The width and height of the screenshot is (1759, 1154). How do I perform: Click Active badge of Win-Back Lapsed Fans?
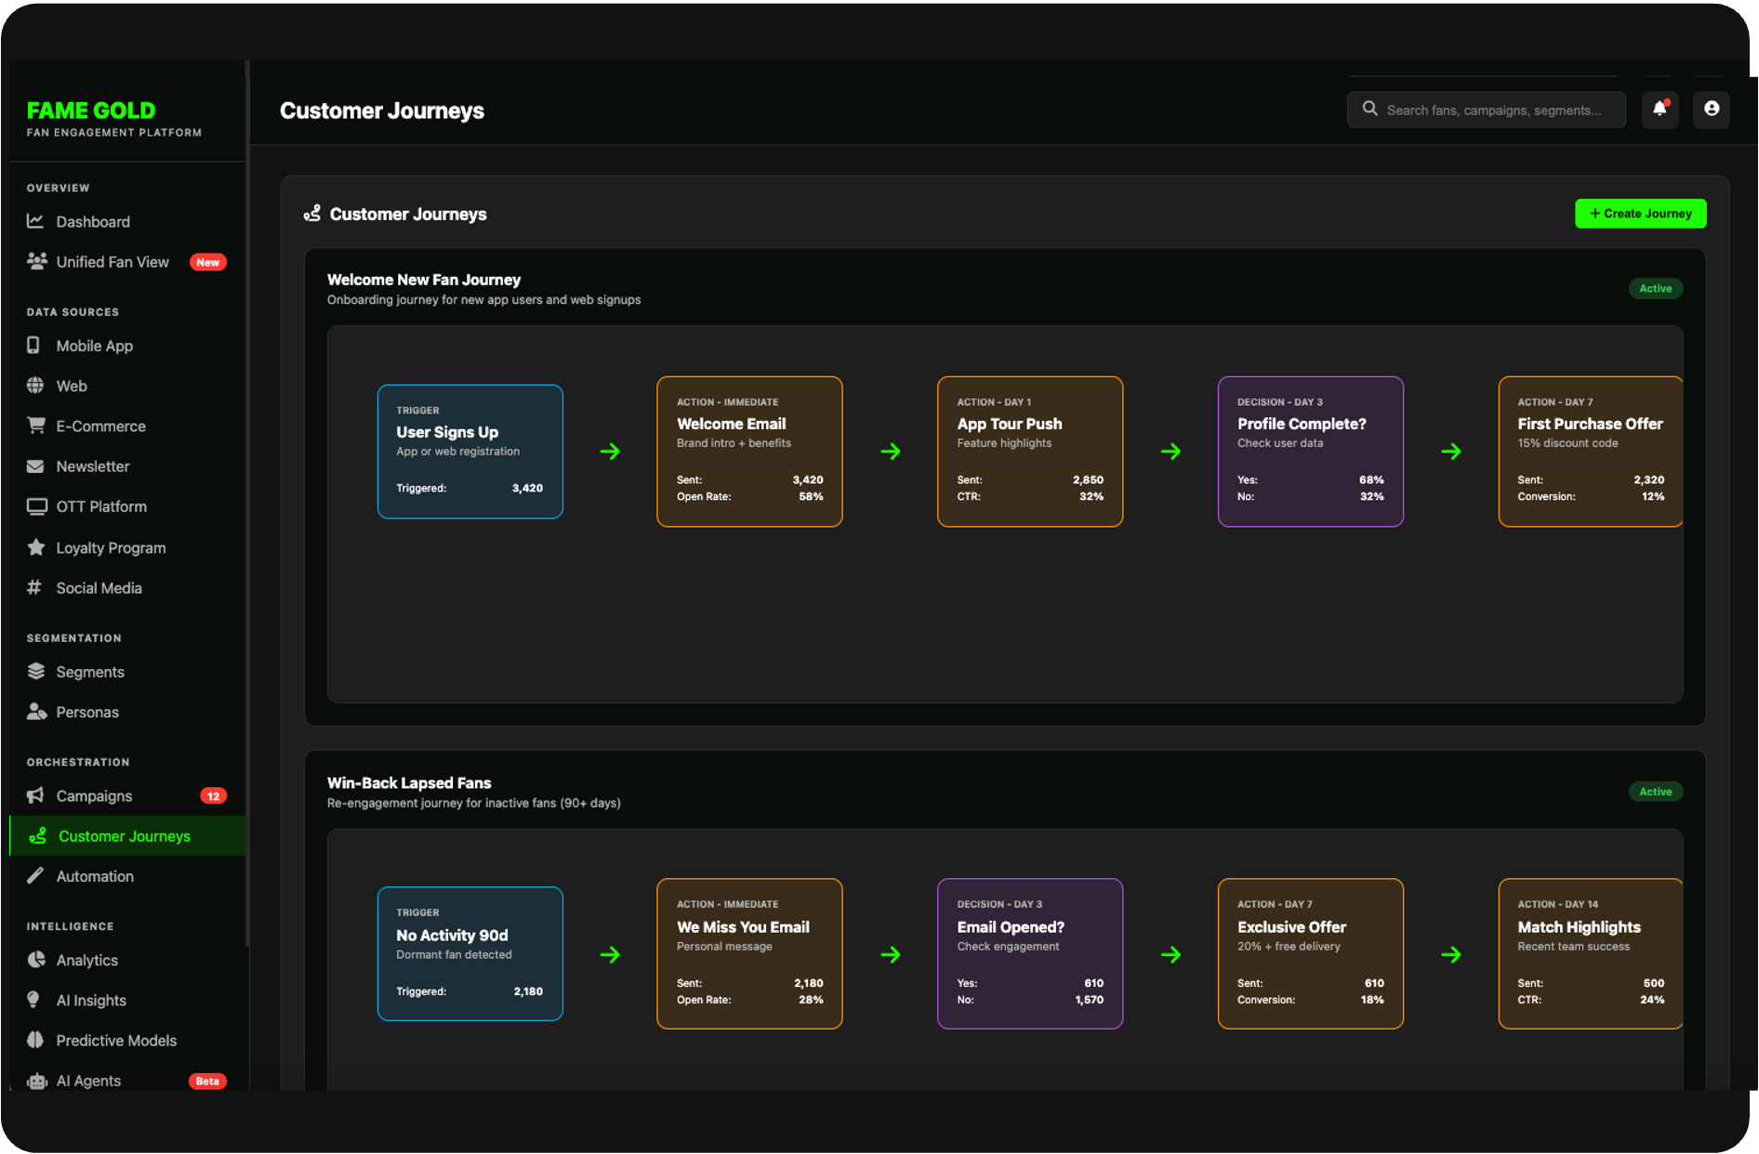click(x=1655, y=792)
